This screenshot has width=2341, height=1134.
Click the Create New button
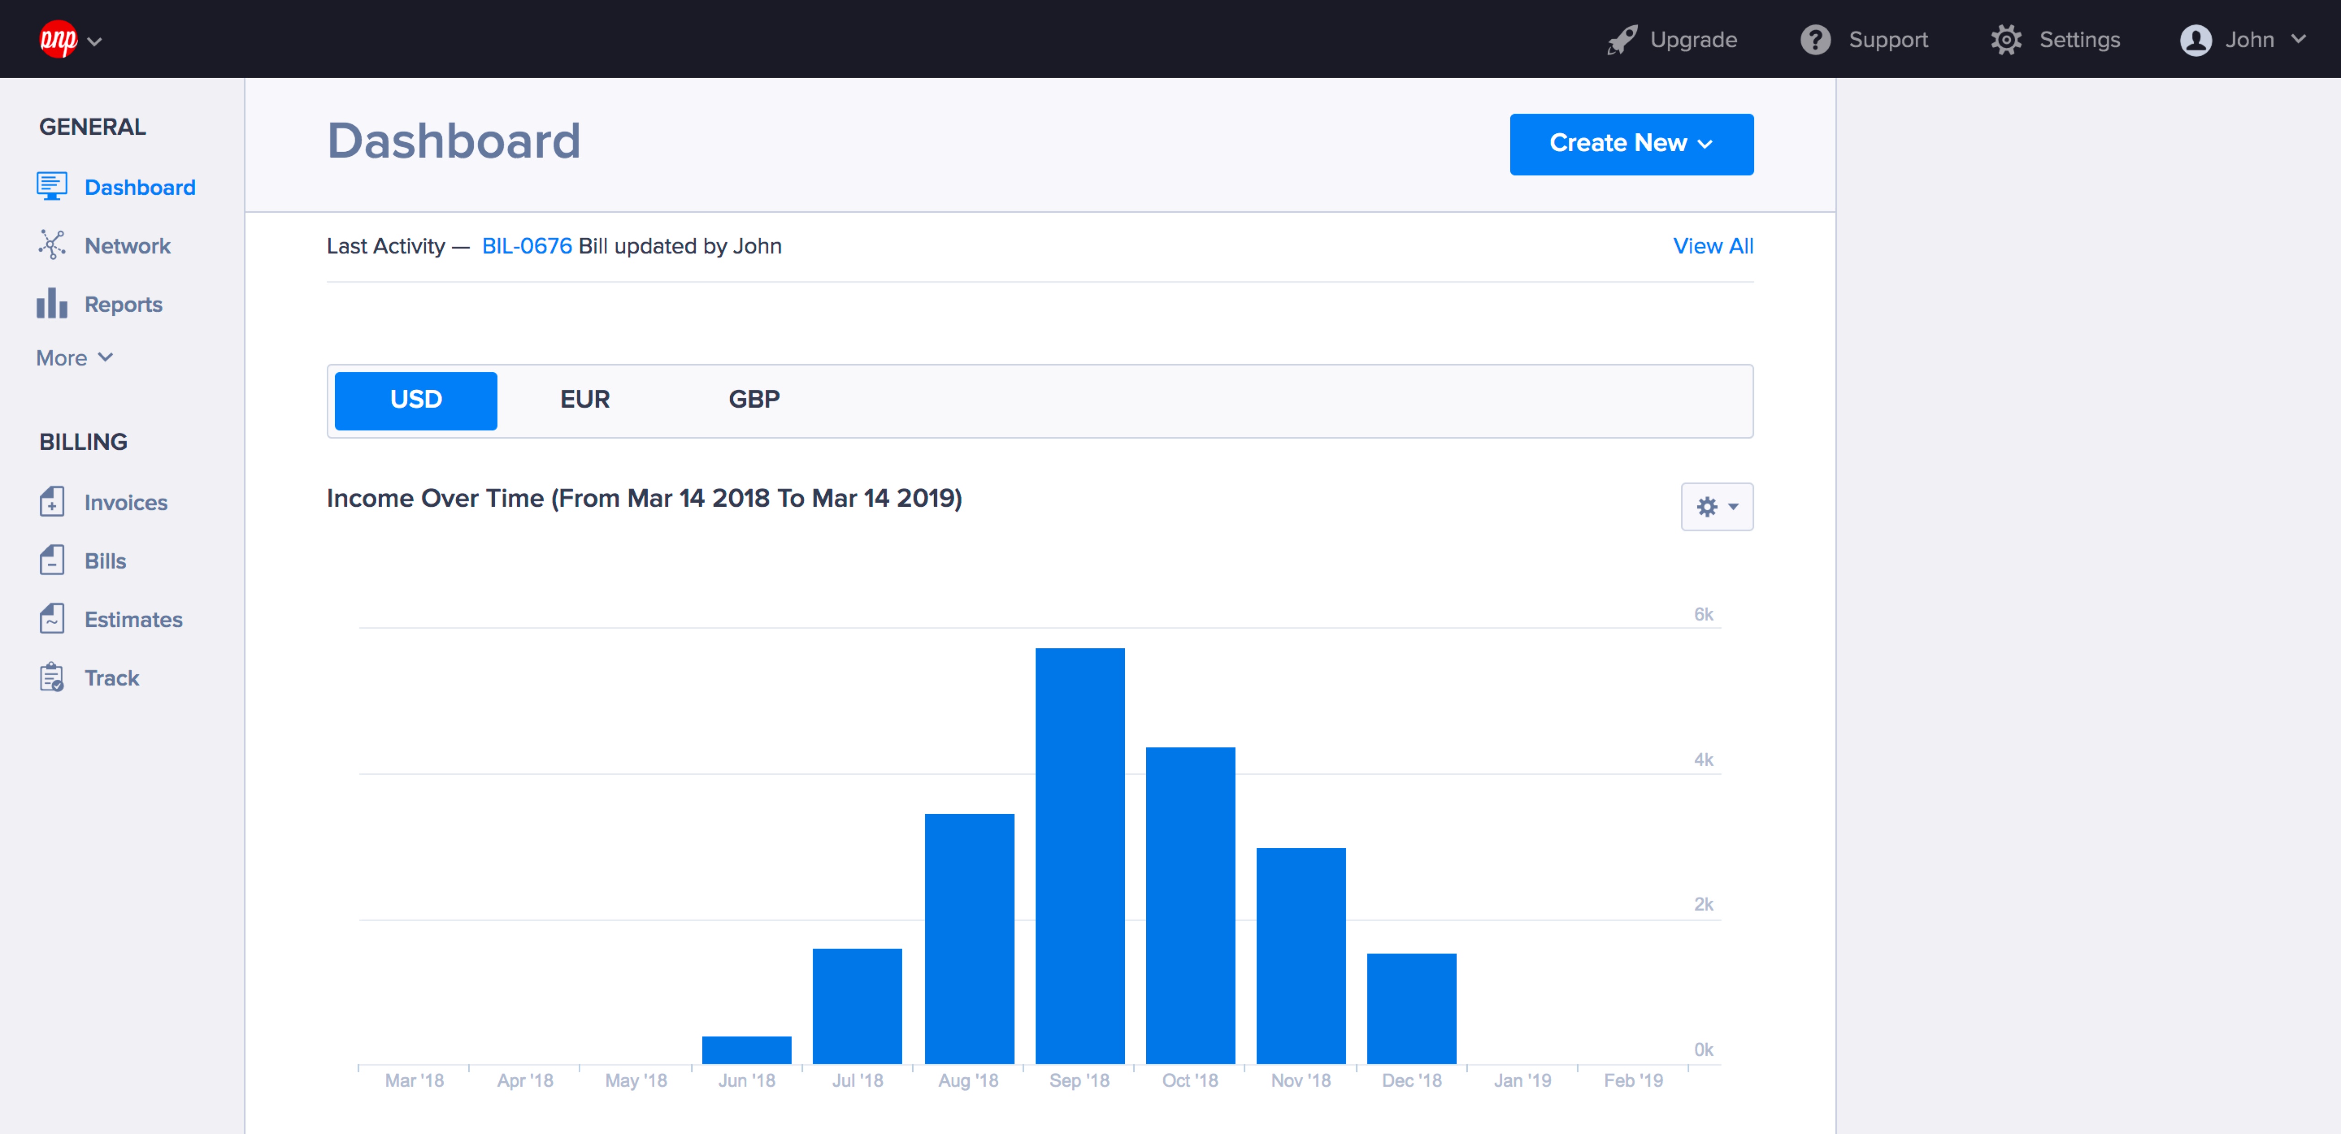point(1631,143)
